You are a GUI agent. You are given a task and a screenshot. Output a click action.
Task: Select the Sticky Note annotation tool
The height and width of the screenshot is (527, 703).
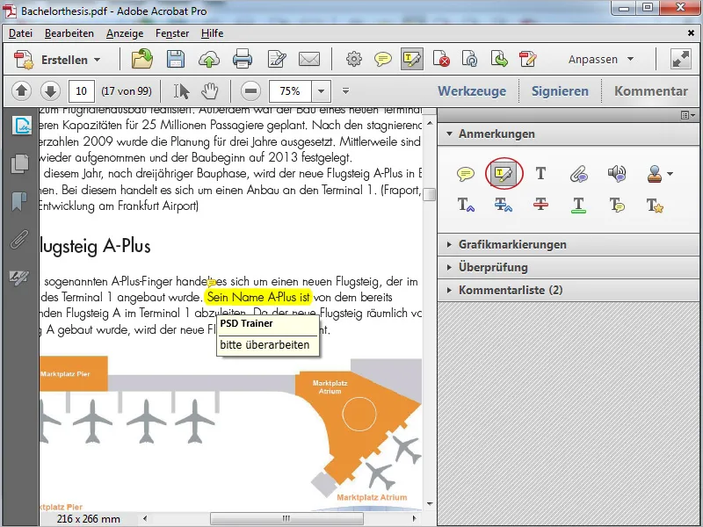pyautogui.click(x=468, y=174)
